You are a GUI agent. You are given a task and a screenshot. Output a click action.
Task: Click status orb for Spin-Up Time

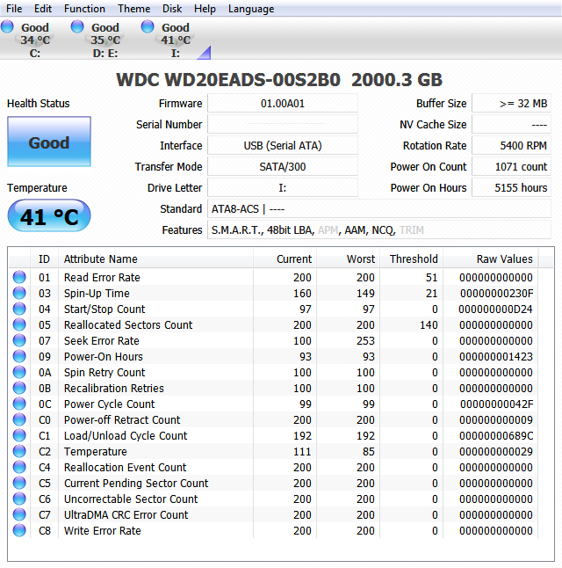[x=19, y=293]
